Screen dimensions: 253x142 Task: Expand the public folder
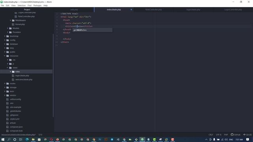(5, 52)
